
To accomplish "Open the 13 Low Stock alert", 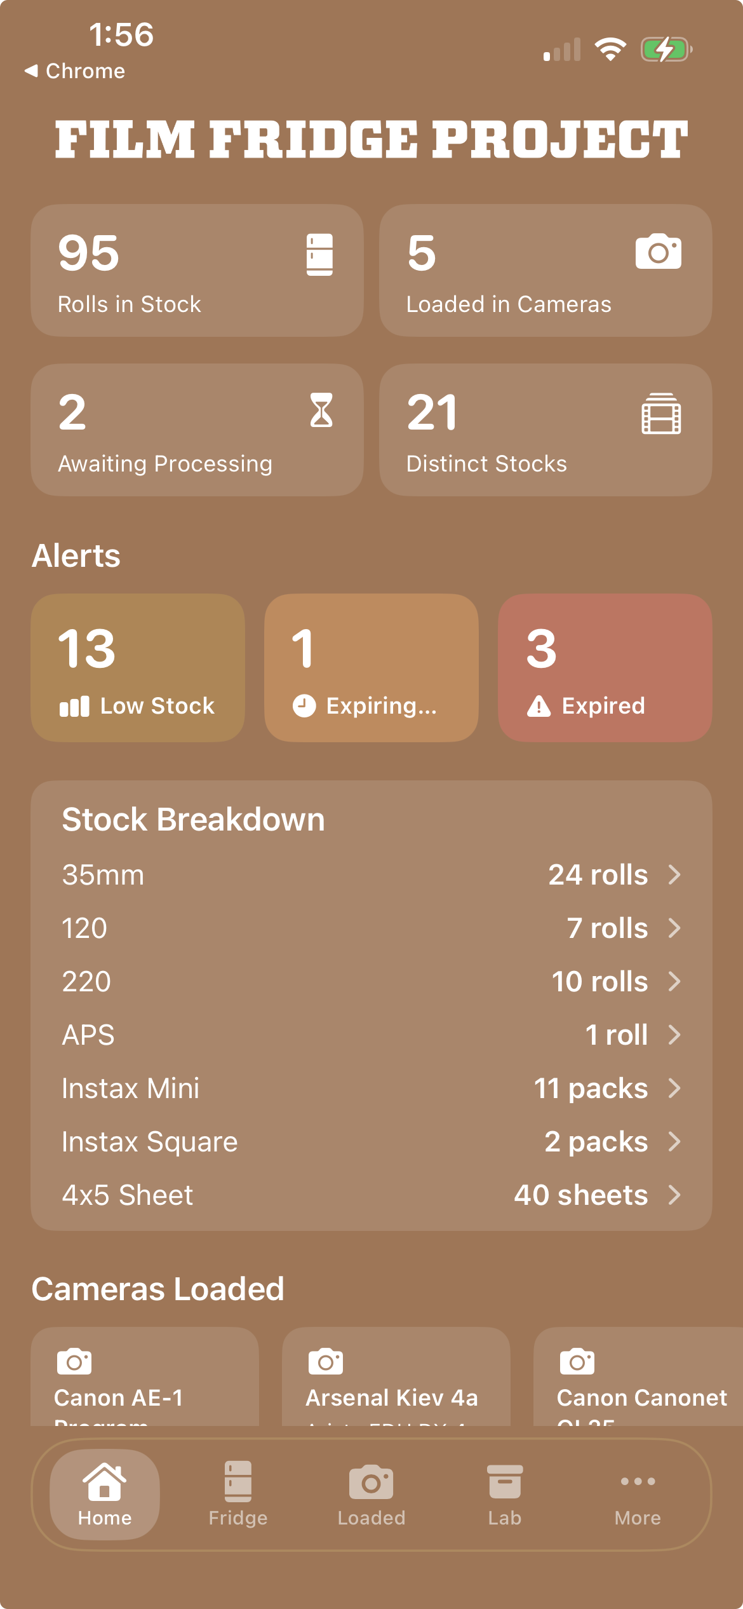I will (138, 668).
